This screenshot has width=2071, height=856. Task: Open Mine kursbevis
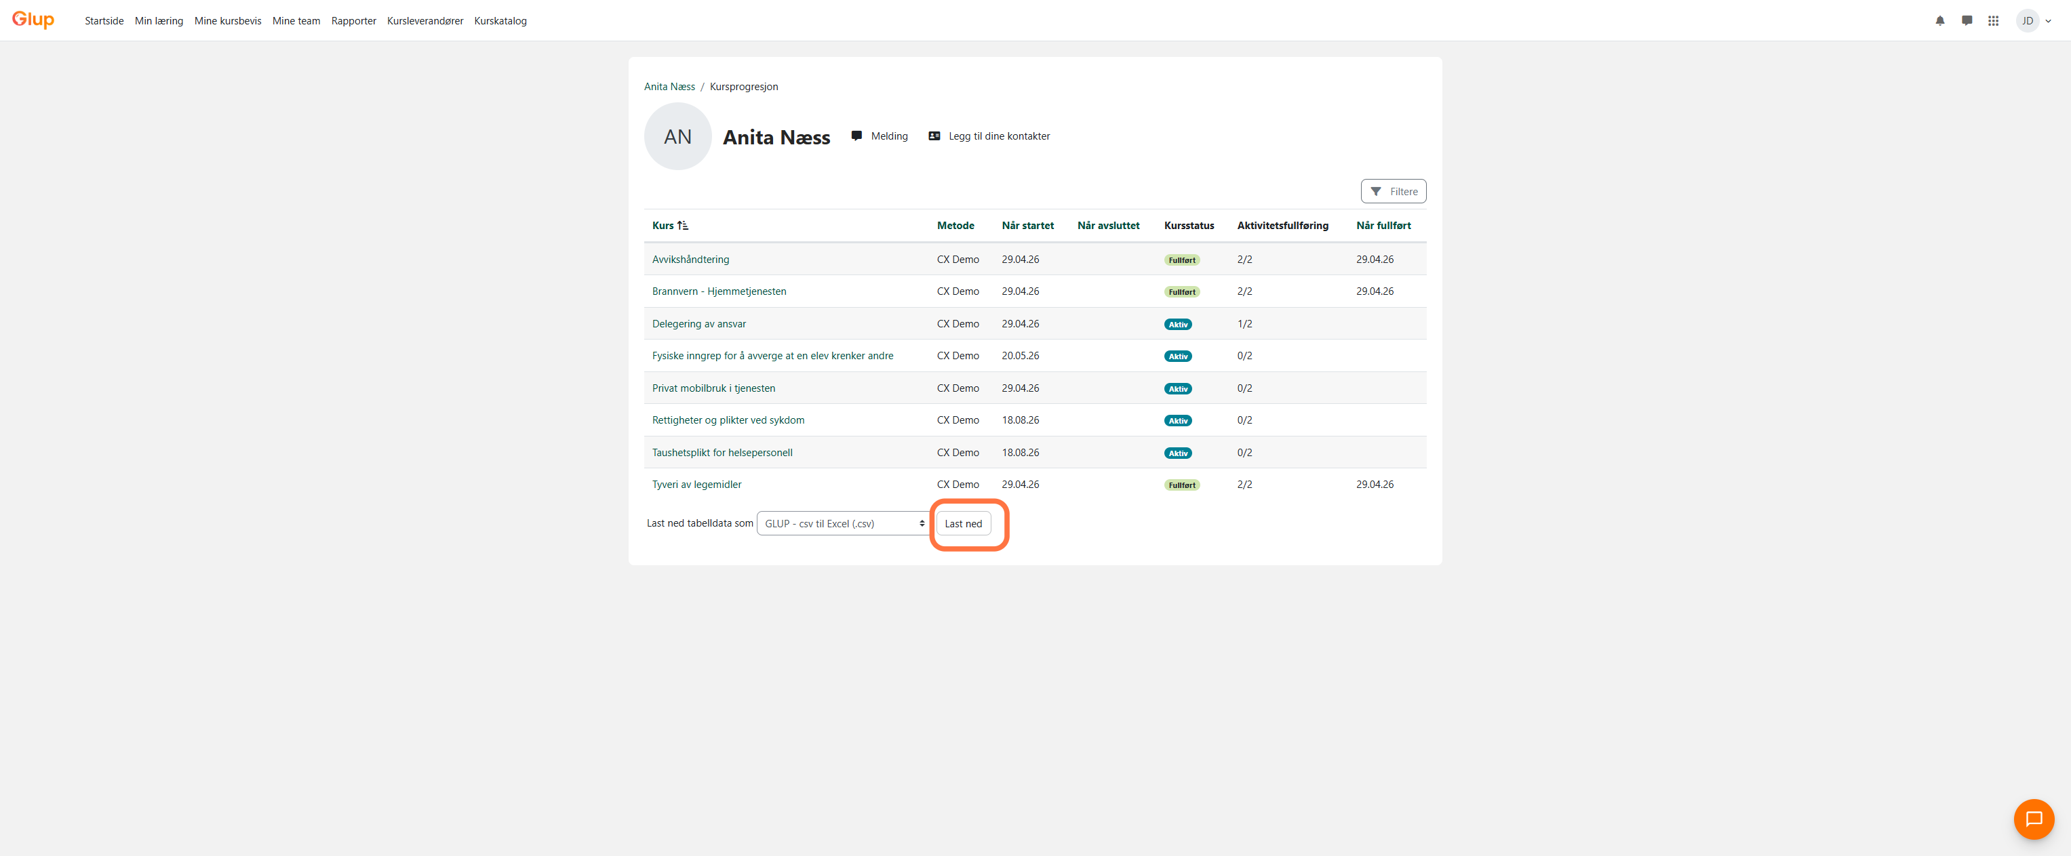coord(228,21)
